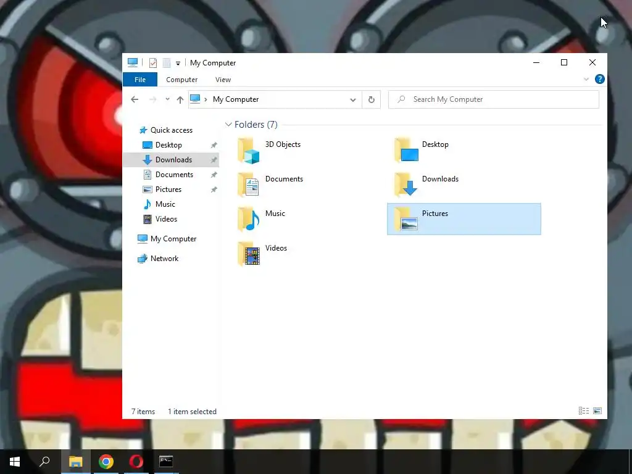The image size is (632, 474).
Task: Click the Back navigation arrow
Action: coord(135,99)
